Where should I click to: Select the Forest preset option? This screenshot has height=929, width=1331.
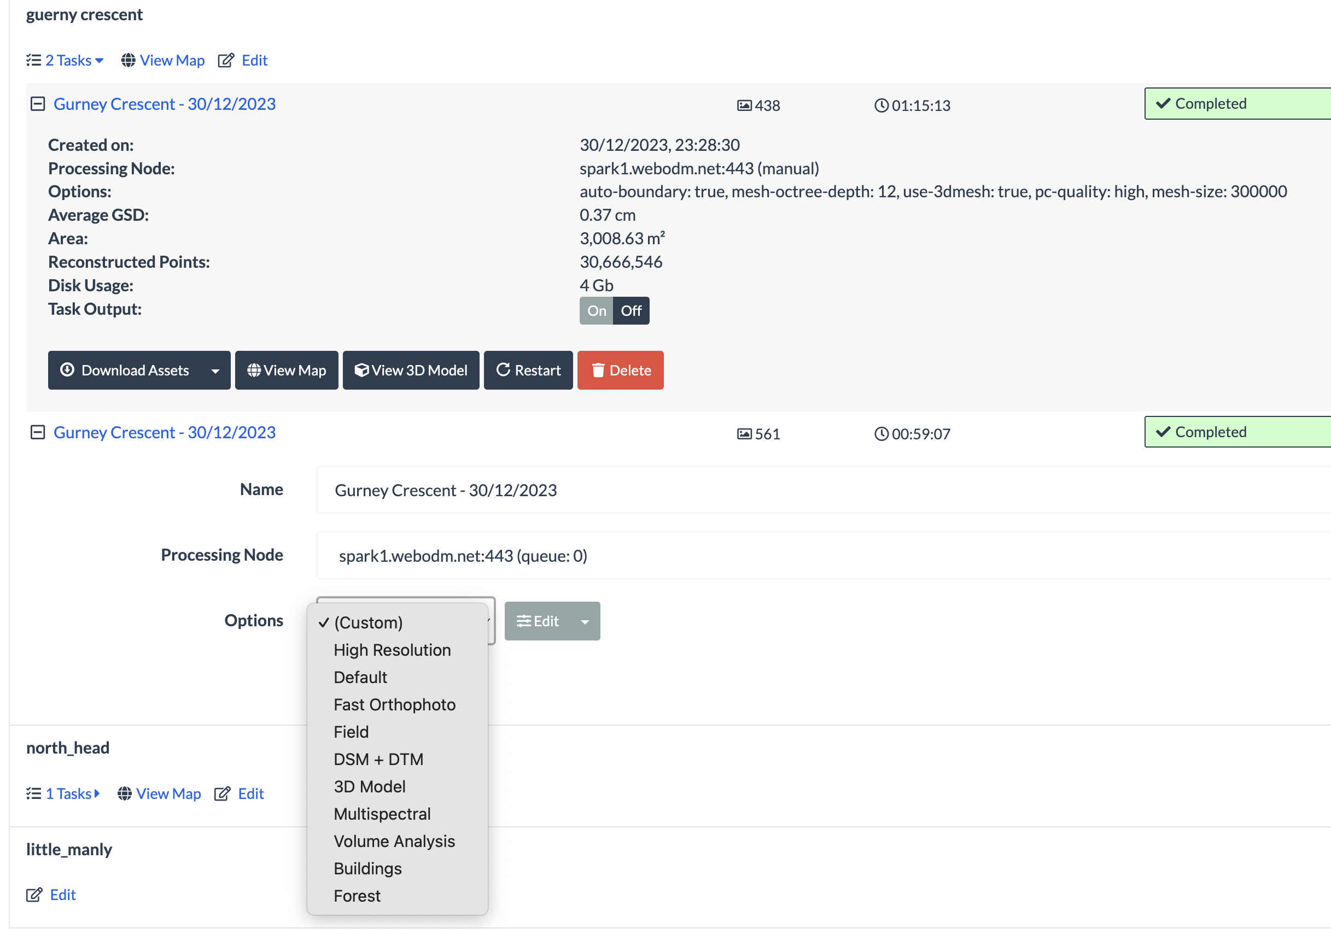pos(356,896)
